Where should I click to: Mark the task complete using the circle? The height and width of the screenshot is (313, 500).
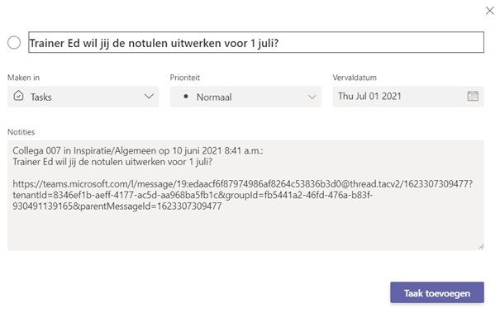pyautogui.click(x=14, y=42)
